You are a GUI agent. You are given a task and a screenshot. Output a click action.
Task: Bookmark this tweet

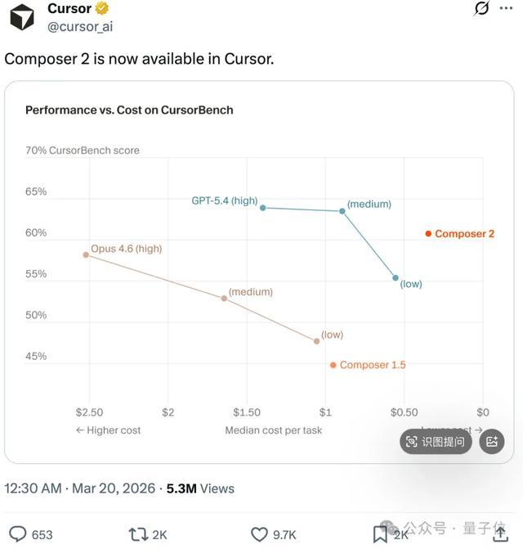tap(381, 534)
